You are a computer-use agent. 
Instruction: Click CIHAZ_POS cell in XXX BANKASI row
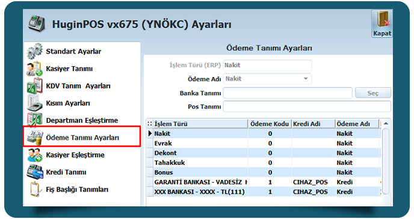(x=314, y=192)
